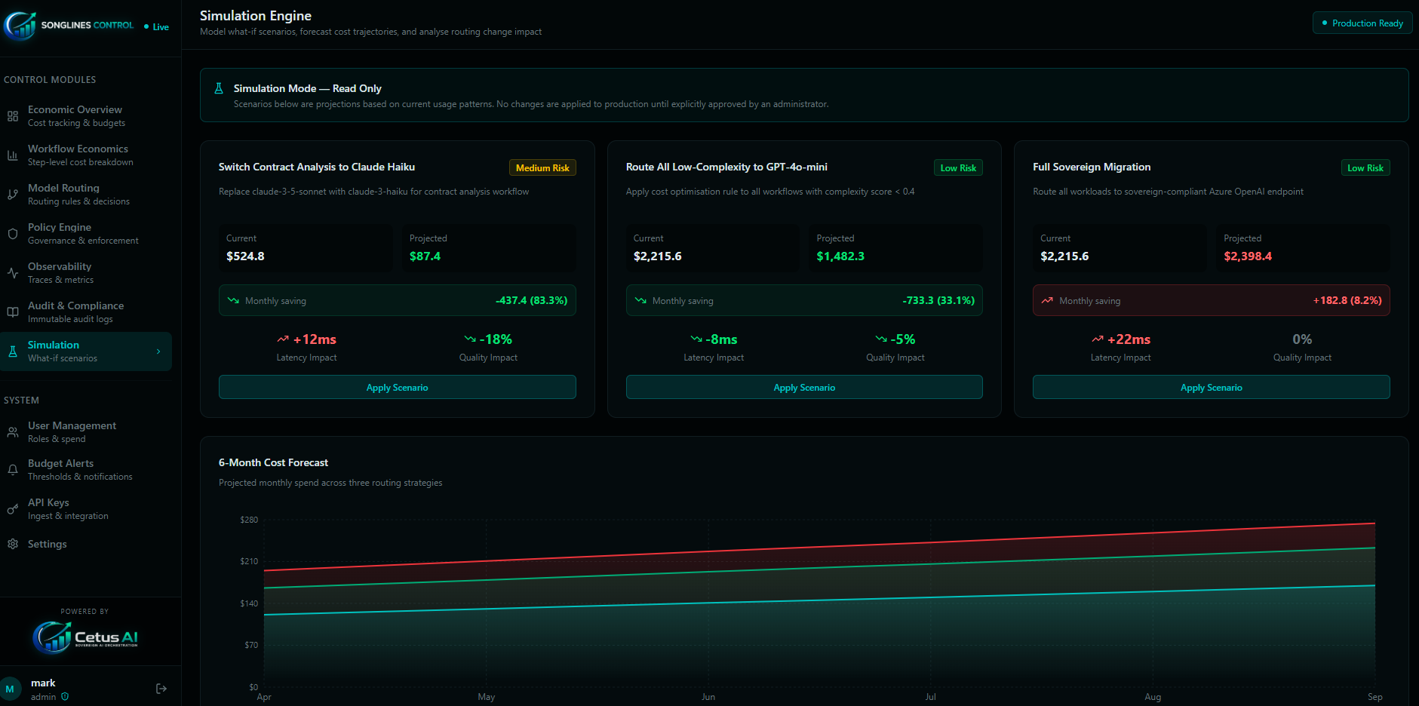Apply the Full Sovereign Migration scenario
This screenshot has width=1419, height=706.
(x=1211, y=387)
